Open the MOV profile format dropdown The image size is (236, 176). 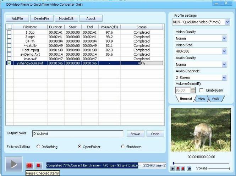click(x=227, y=22)
